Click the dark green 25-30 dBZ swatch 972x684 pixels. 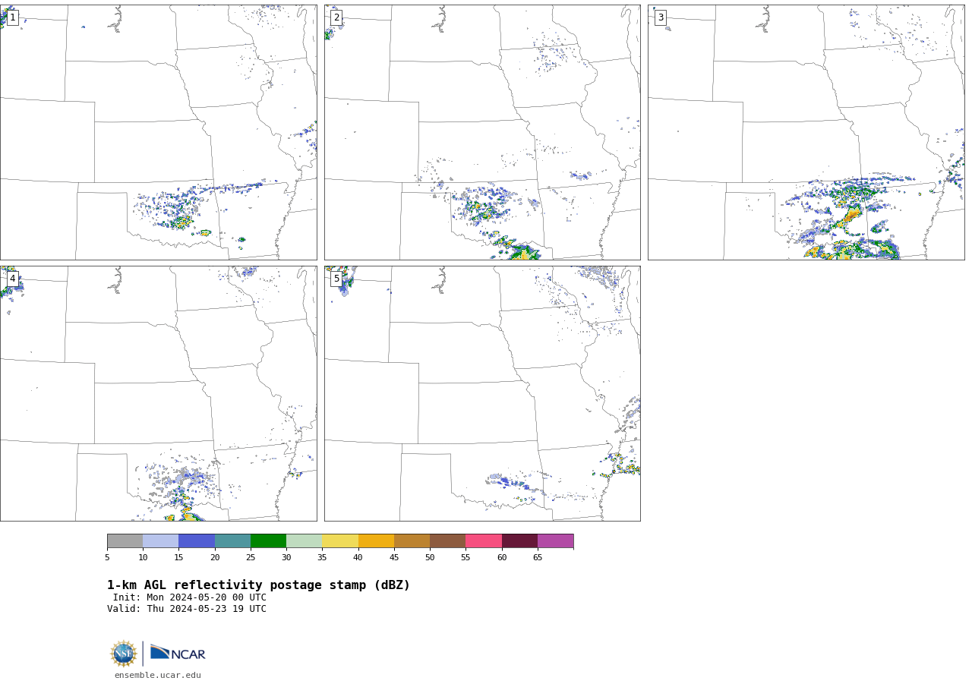(268, 541)
